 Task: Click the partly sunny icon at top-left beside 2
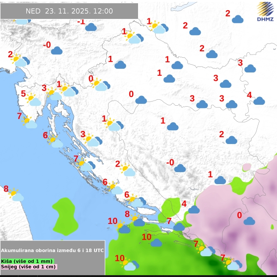click(x=20, y=60)
